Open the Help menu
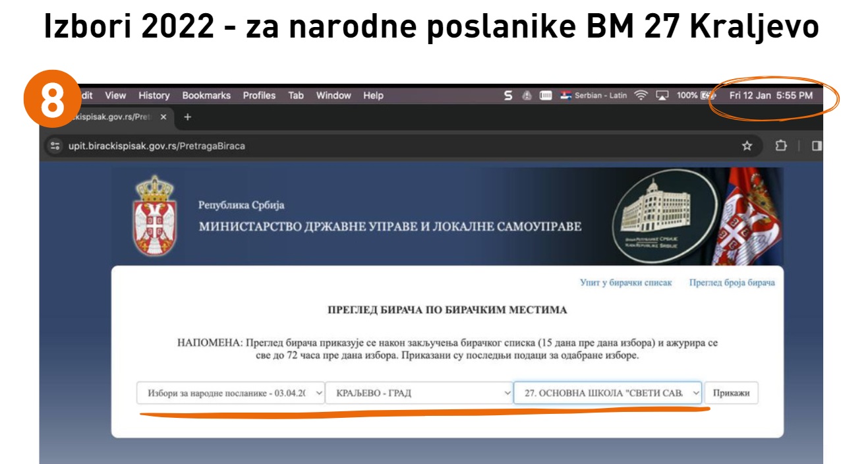 tap(373, 96)
